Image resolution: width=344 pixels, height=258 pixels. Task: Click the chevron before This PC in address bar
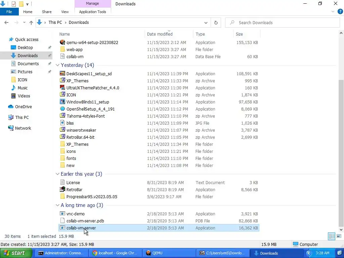coord(45,23)
